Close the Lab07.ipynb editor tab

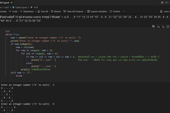[12, 3]
